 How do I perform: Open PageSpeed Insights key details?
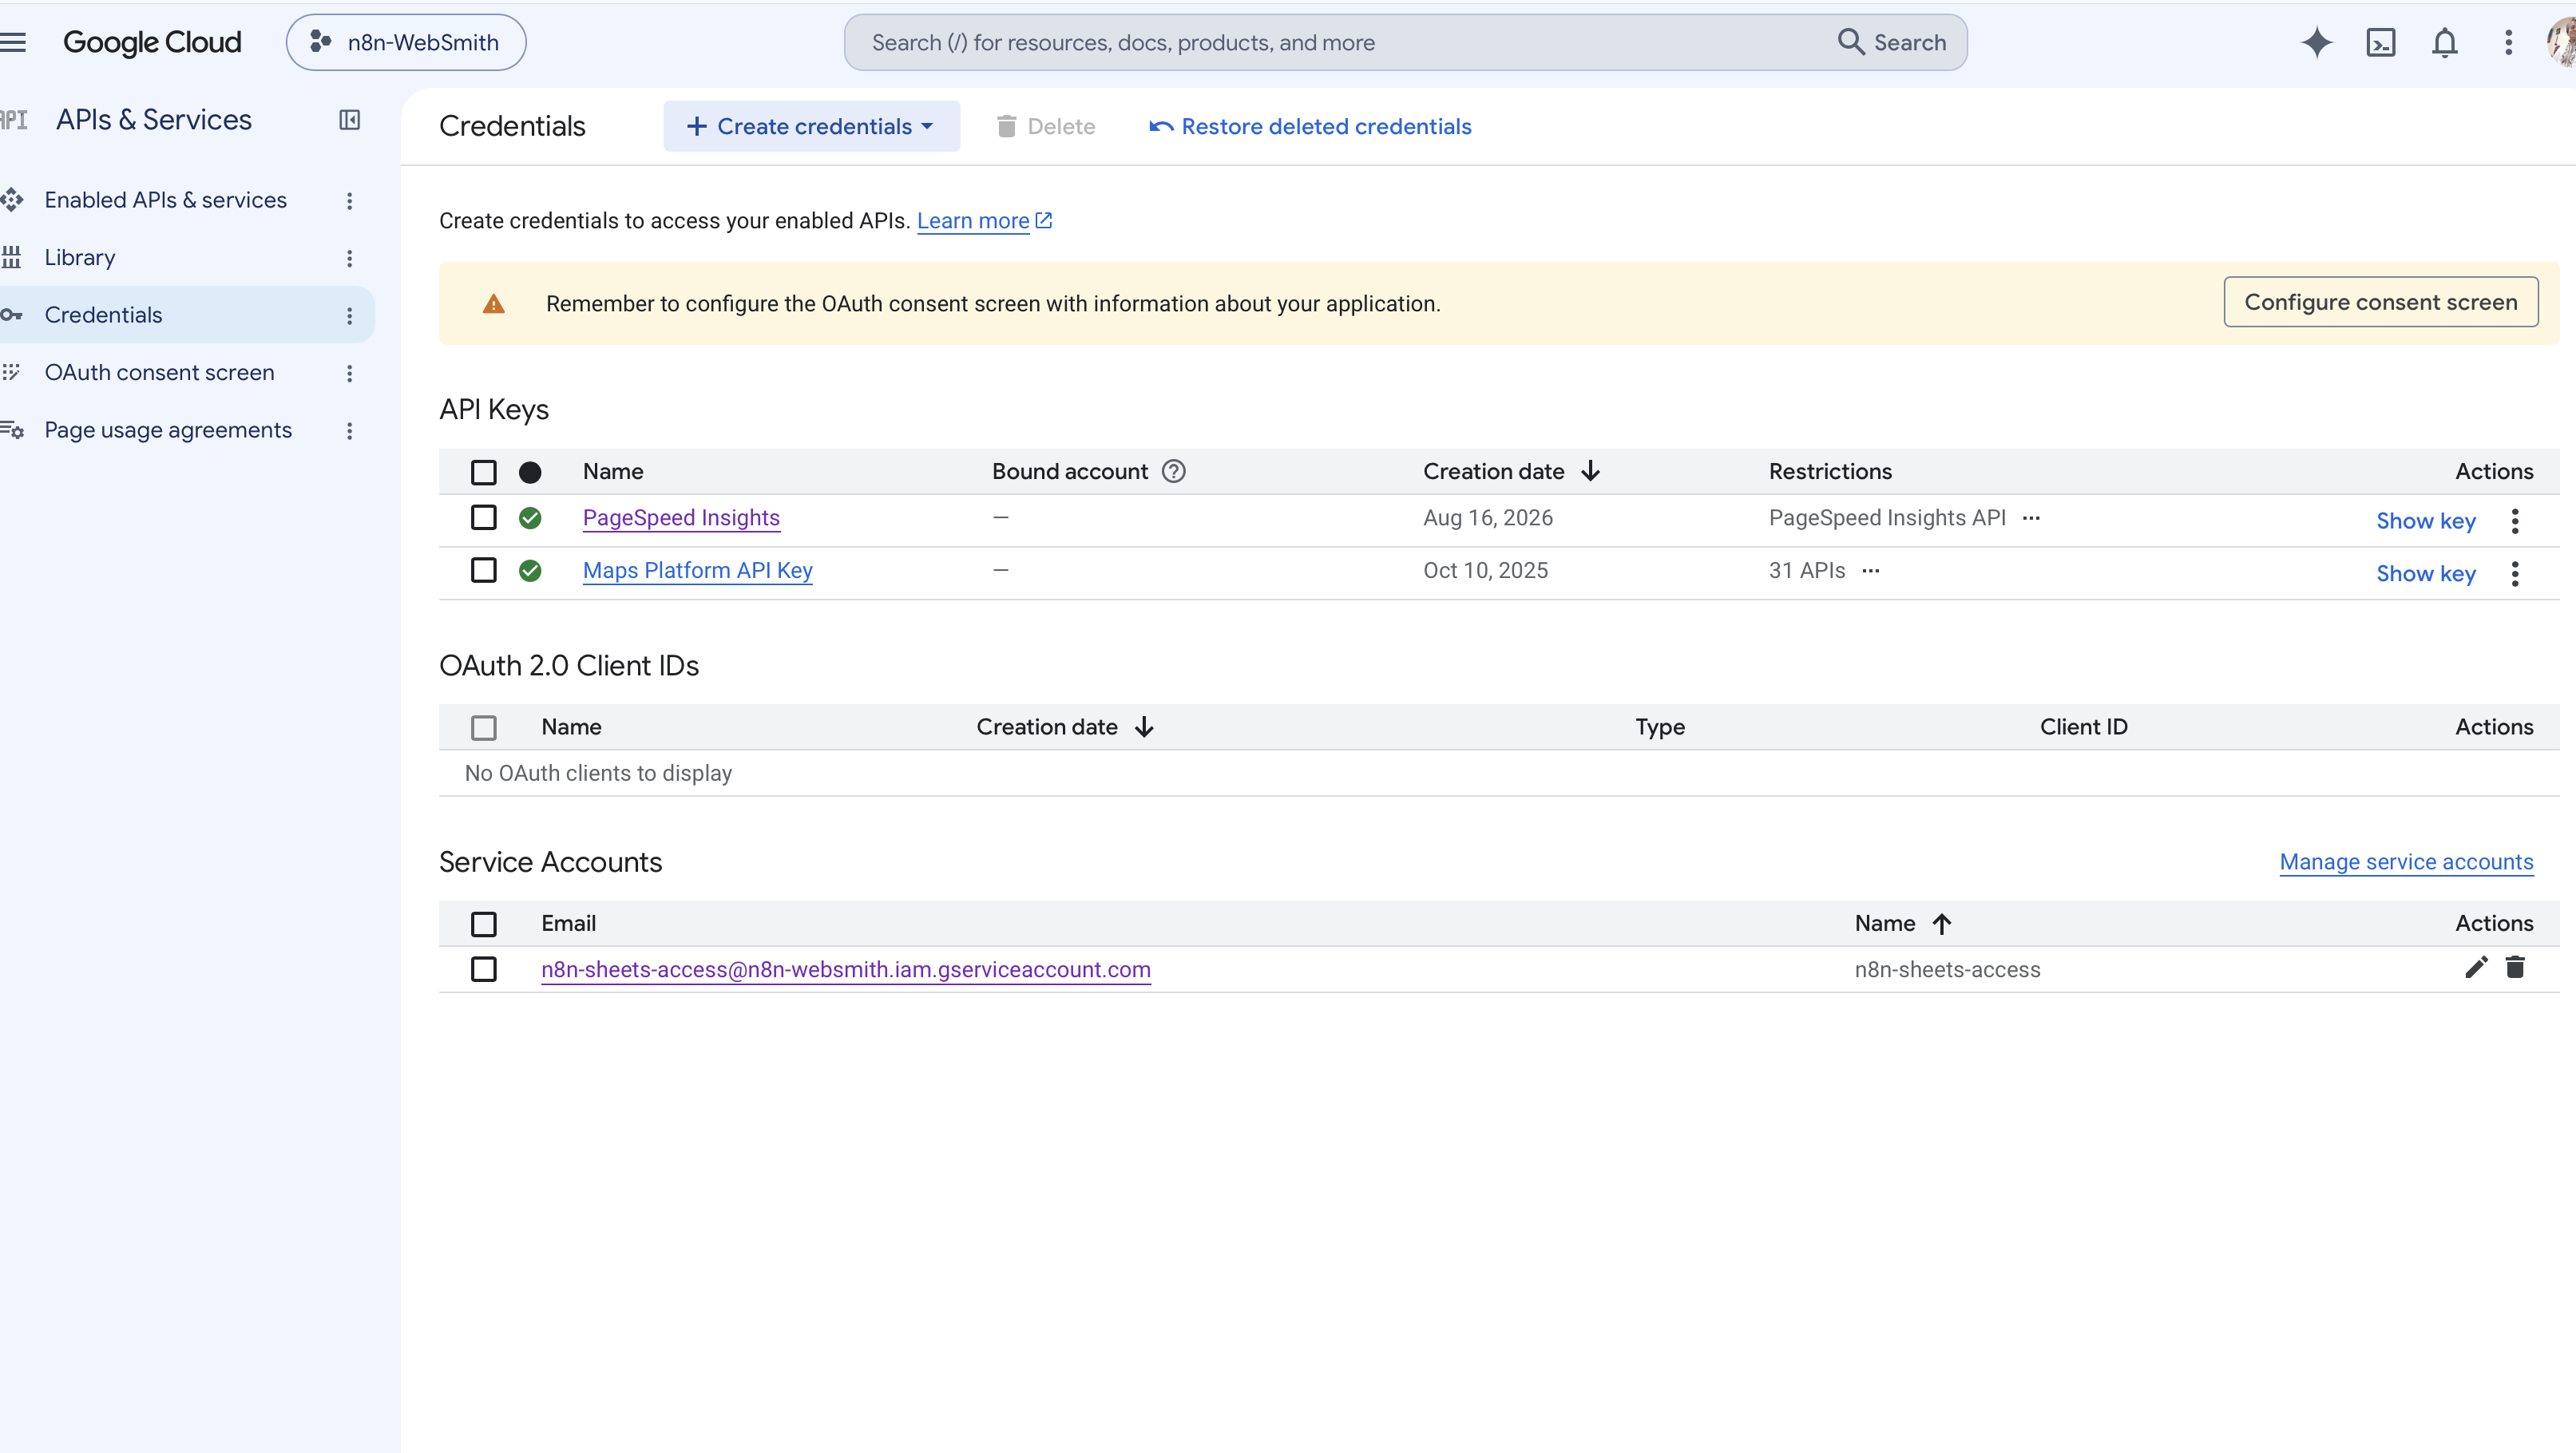point(681,518)
